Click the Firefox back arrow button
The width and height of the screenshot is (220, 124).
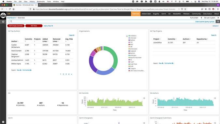(x=2, y=9)
